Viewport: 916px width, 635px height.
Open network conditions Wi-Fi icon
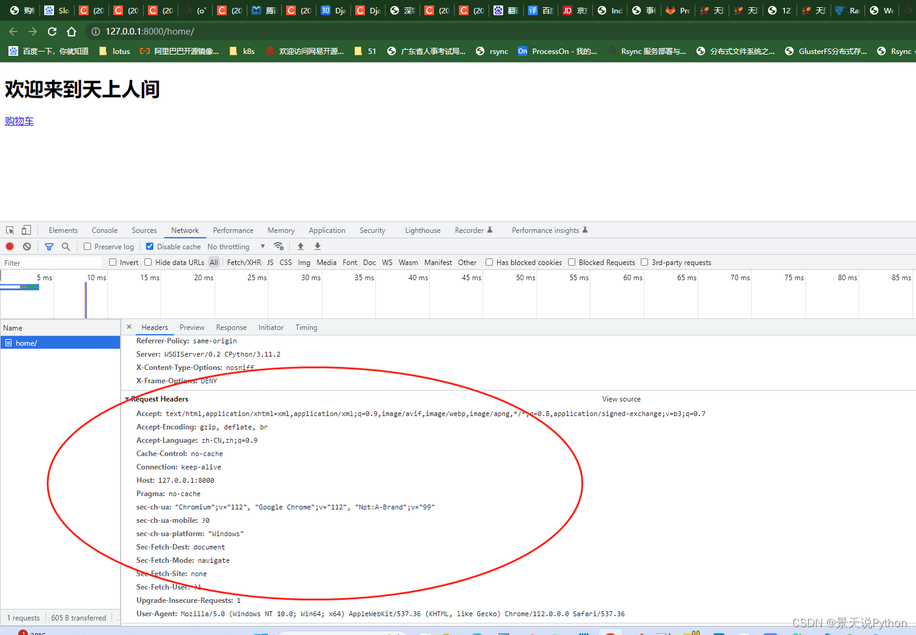(279, 246)
